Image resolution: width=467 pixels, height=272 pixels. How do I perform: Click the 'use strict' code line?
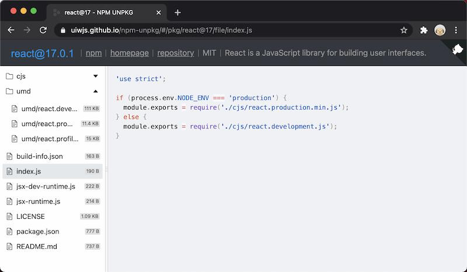point(141,79)
